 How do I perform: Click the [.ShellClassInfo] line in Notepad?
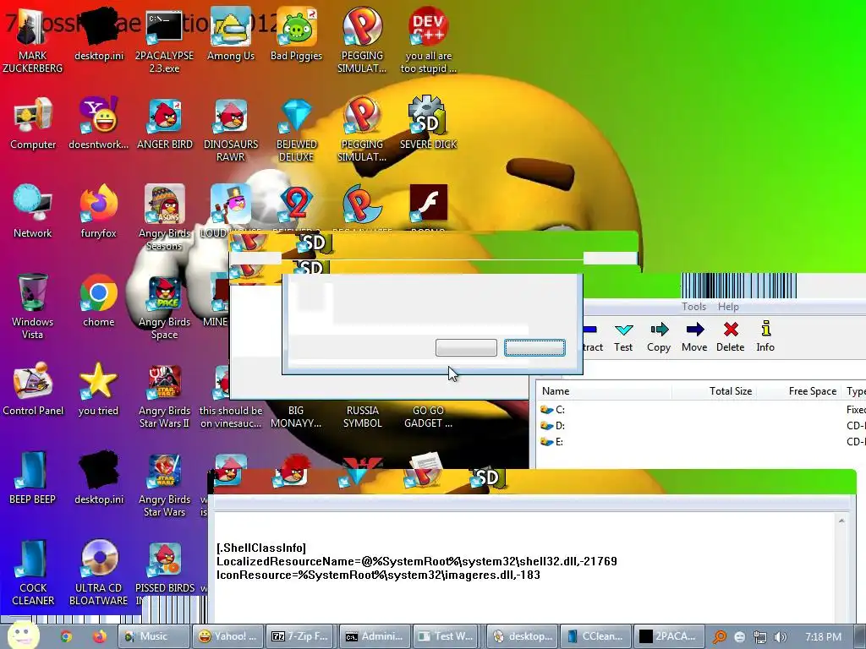pyautogui.click(x=261, y=548)
